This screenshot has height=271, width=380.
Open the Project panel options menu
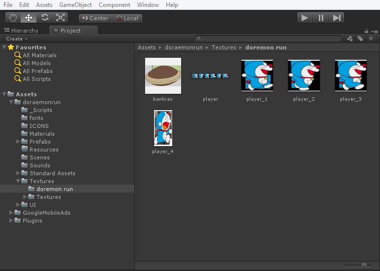375,32
